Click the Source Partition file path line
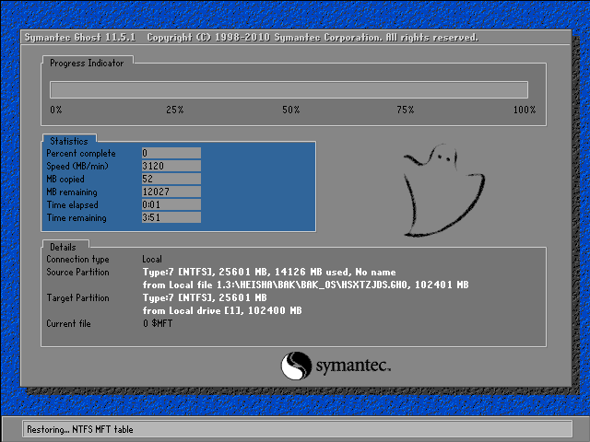Screen dimensions: 590x442 point(305,285)
